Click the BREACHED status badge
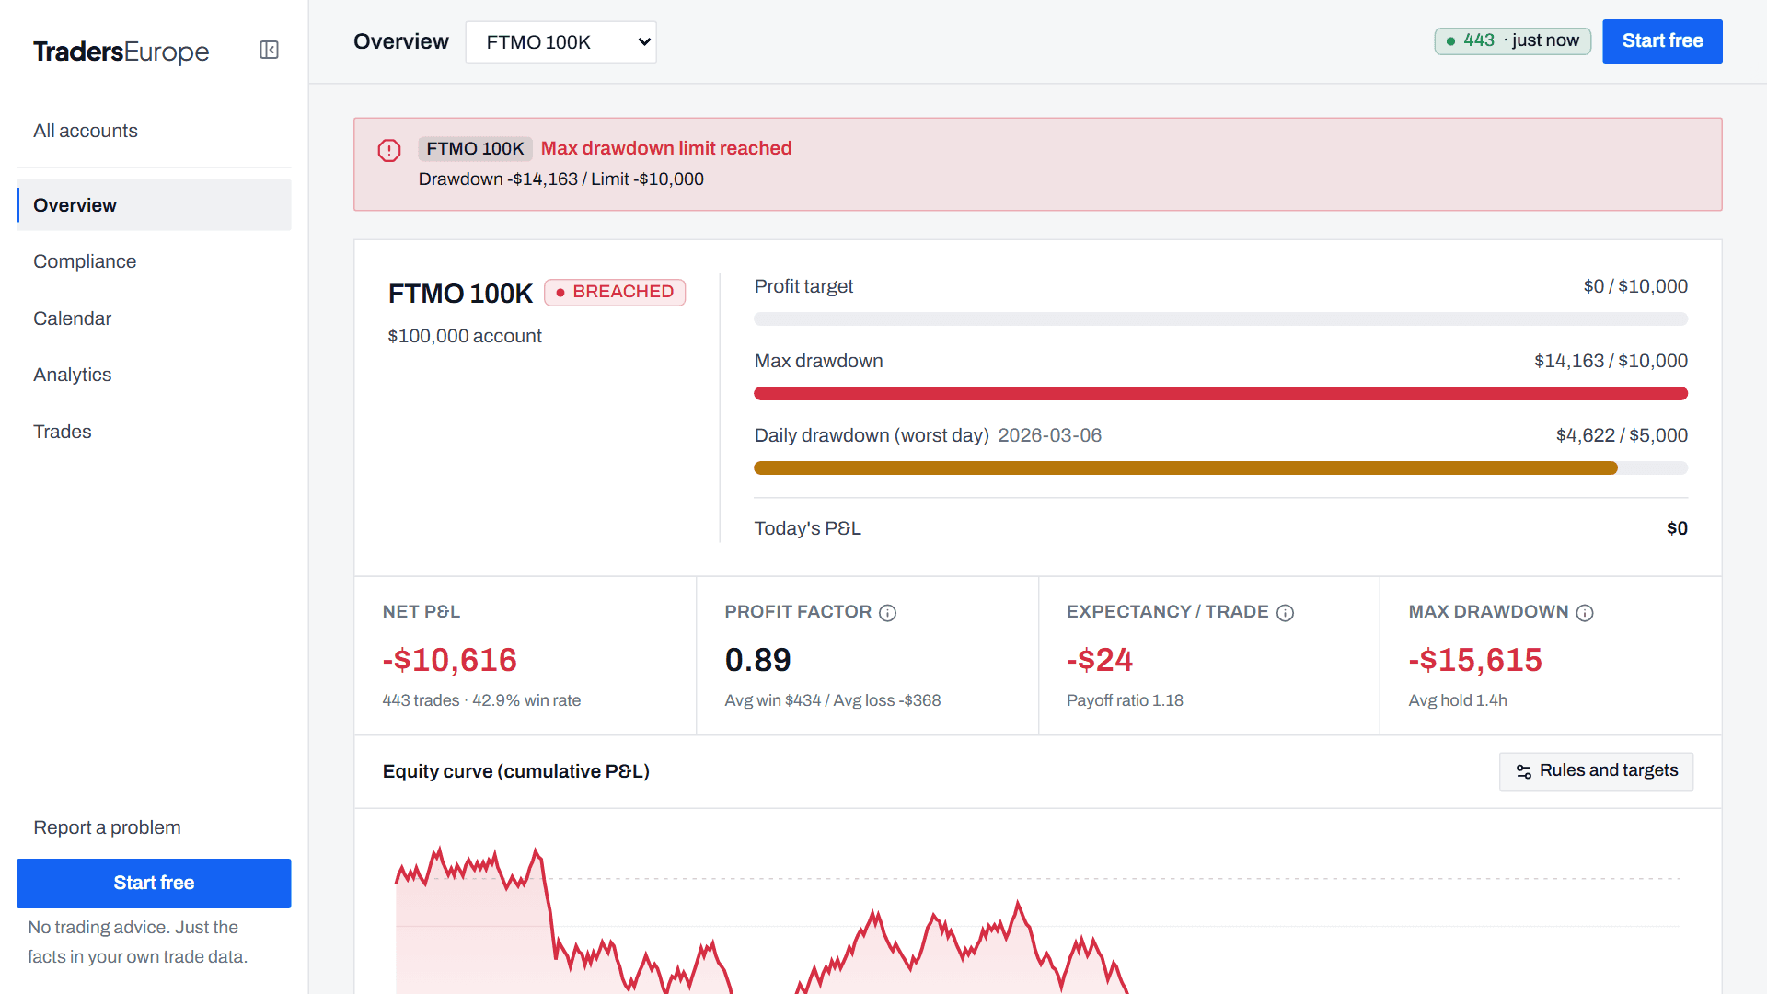The image size is (1767, 994). pos(615,293)
